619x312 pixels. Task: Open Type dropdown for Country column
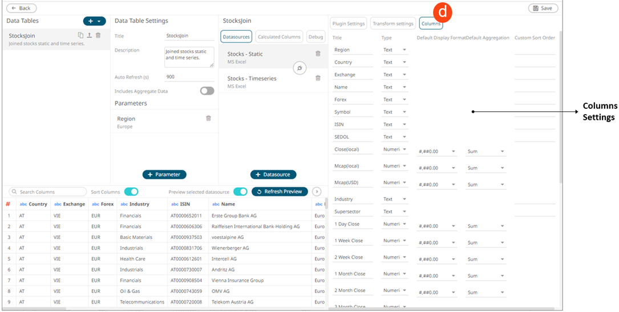click(394, 62)
